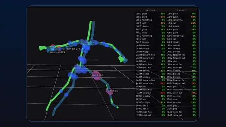226x127 pixels.
Task: Select HEAD neck ext in the BASELINE column
Action: 150,115
